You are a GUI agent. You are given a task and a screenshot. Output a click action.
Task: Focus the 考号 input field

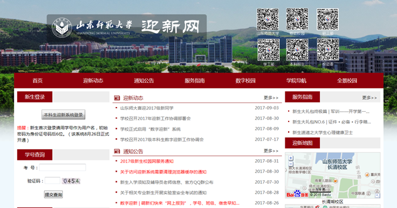(x=62, y=168)
